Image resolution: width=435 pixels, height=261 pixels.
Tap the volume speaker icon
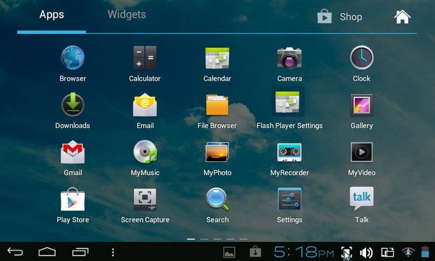point(366,253)
